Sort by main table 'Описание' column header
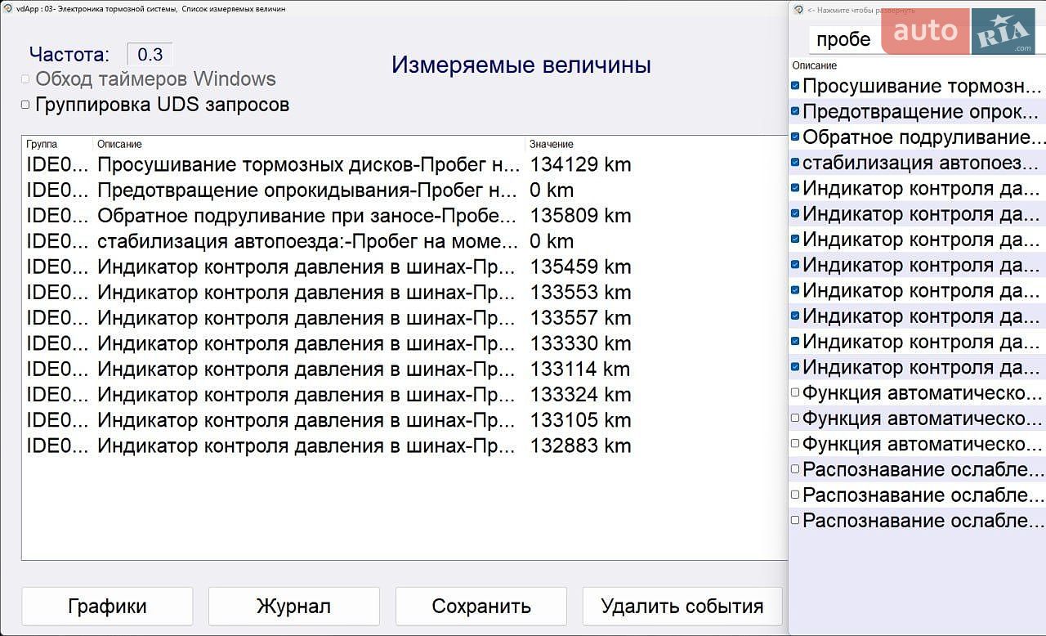Viewport: 1046px width, 636px height. [x=309, y=144]
